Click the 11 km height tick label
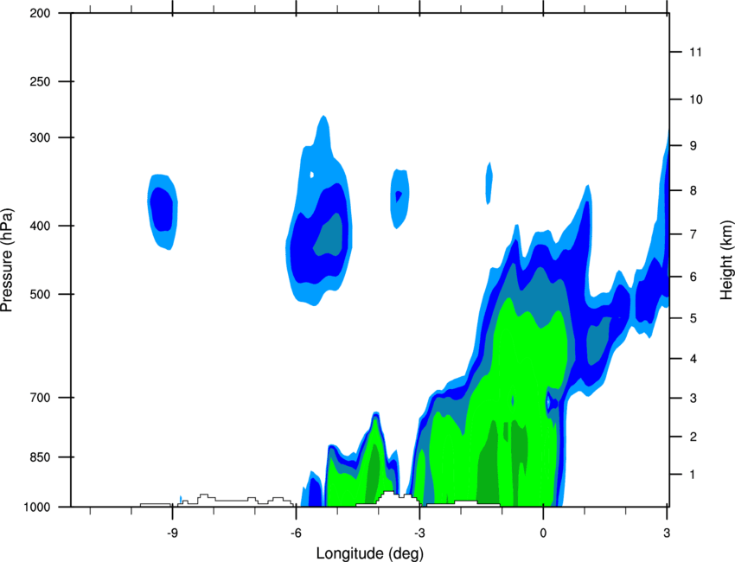 [x=695, y=52]
